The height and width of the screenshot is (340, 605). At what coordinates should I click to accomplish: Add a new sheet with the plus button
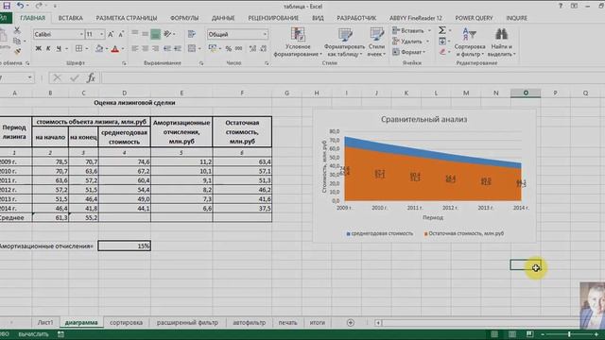[351, 323]
